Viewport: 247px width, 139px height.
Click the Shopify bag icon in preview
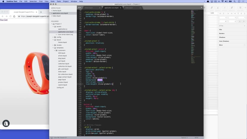coord(6,123)
